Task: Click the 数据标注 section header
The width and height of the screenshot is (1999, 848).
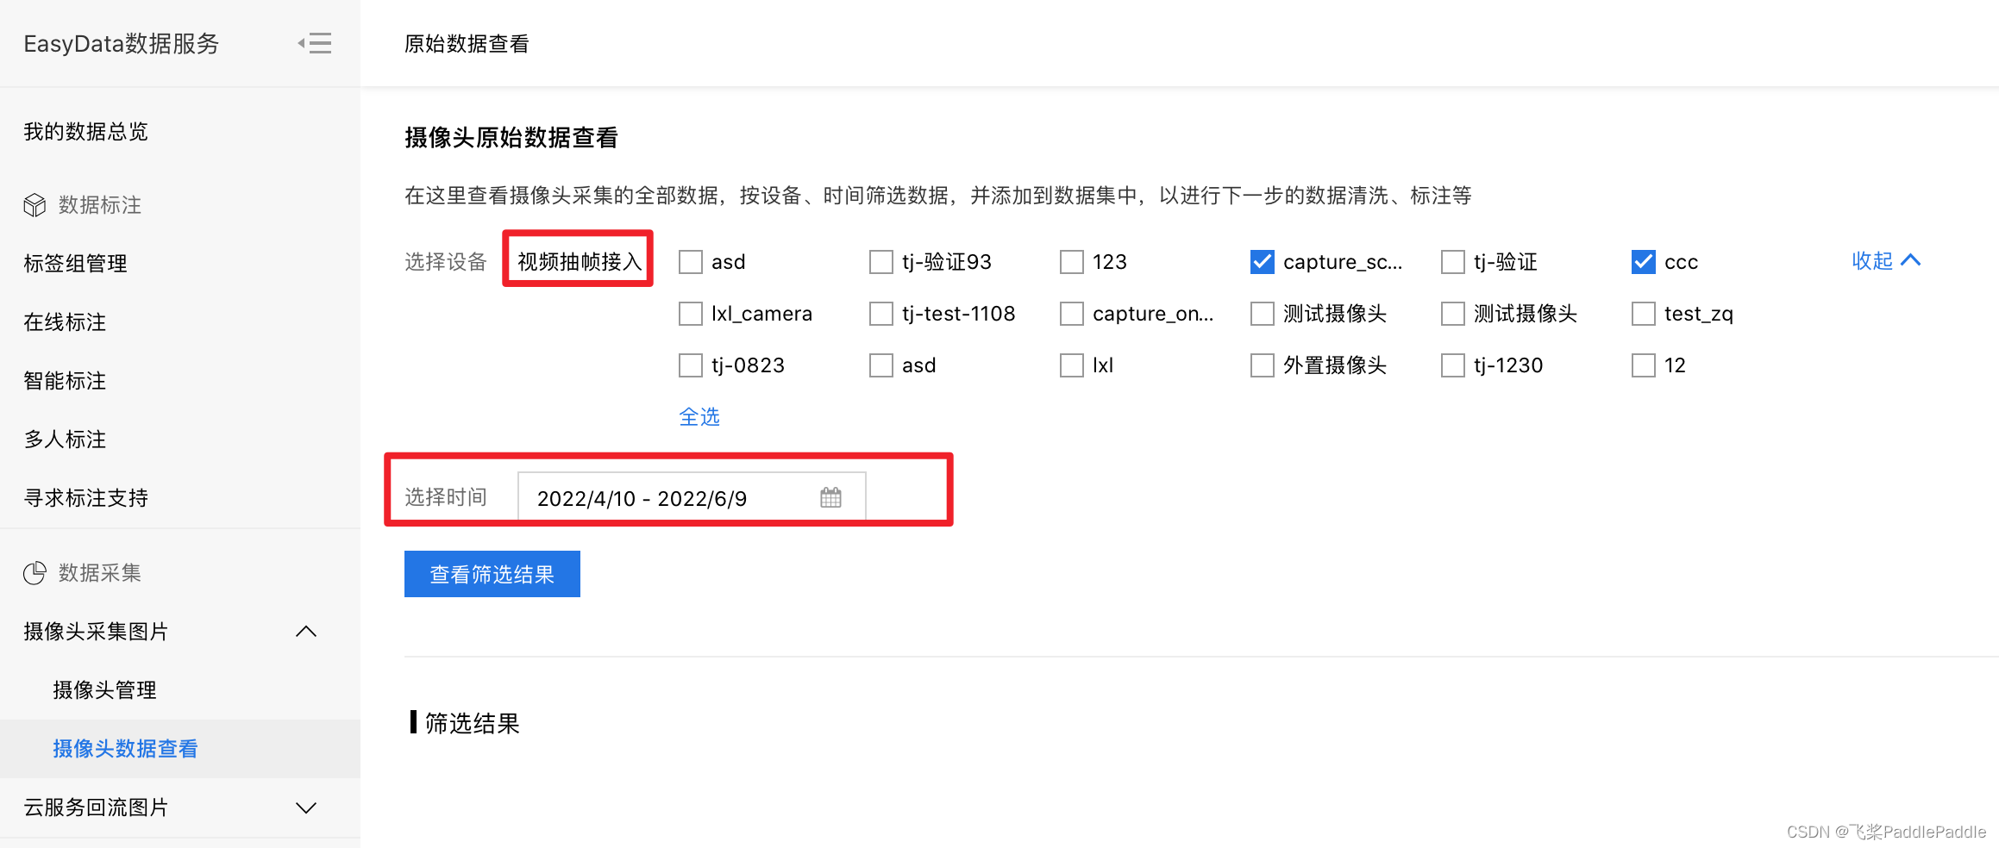Action: point(99,205)
